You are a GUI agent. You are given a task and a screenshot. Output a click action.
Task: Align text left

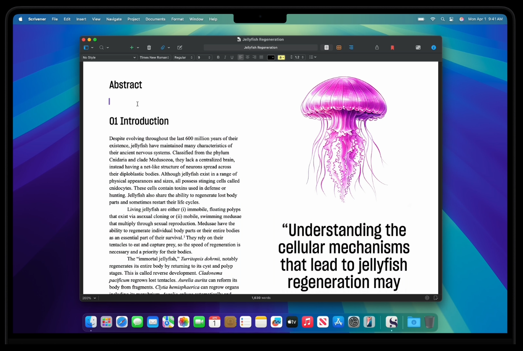pyautogui.click(x=241, y=57)
